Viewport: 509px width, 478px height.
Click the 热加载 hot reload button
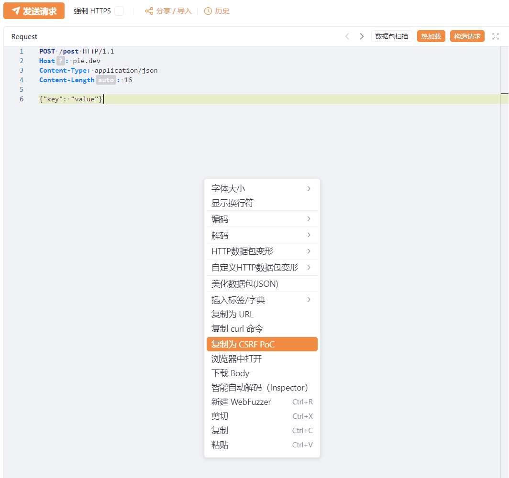tap(431, 36)
